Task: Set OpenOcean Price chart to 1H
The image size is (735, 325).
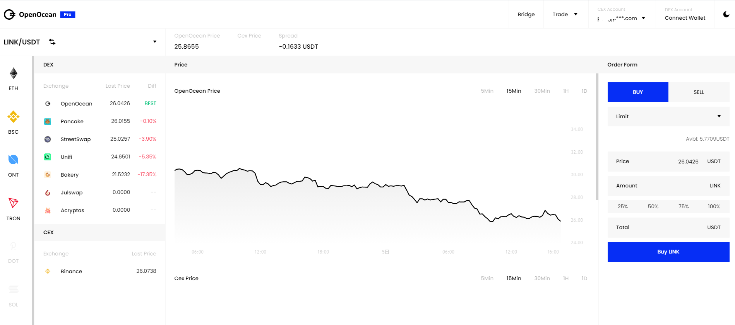Action: click(x=566, y=91)
